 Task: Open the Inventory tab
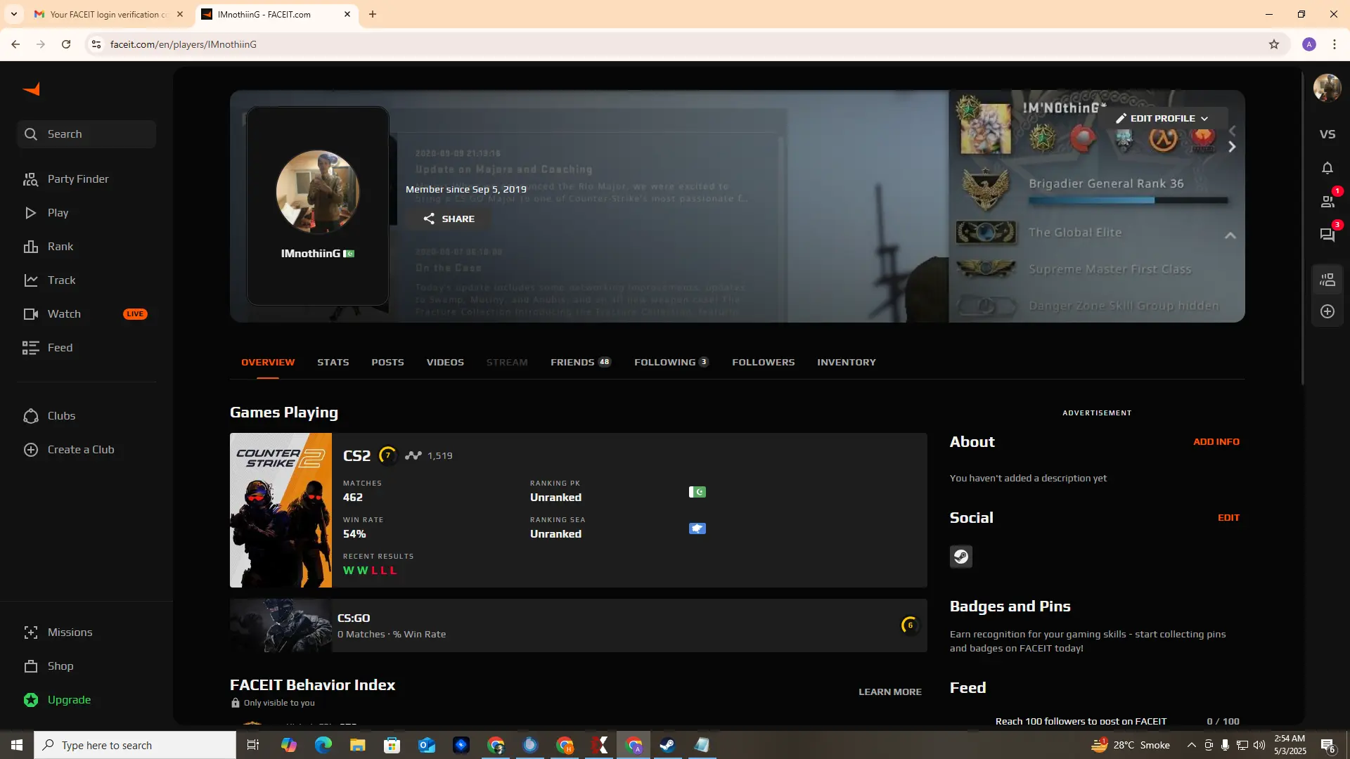coord(846,362)
